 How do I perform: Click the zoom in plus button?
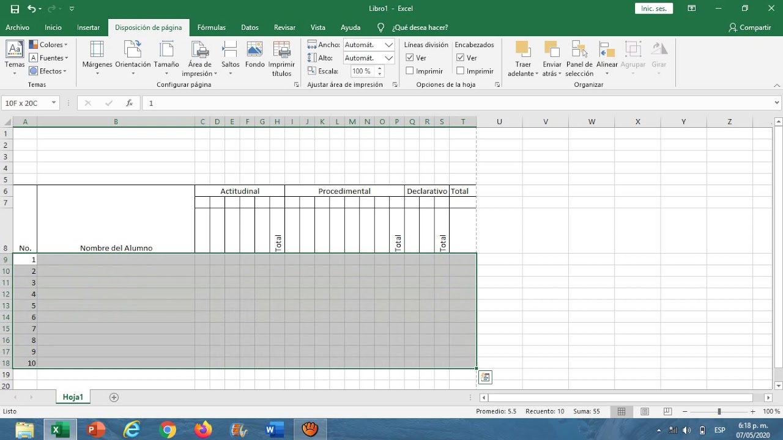click(753, 412)
